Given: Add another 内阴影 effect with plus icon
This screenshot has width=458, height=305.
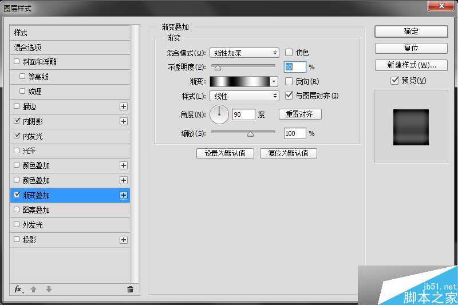Looking at the screenshot, I should tap(124, 121).
